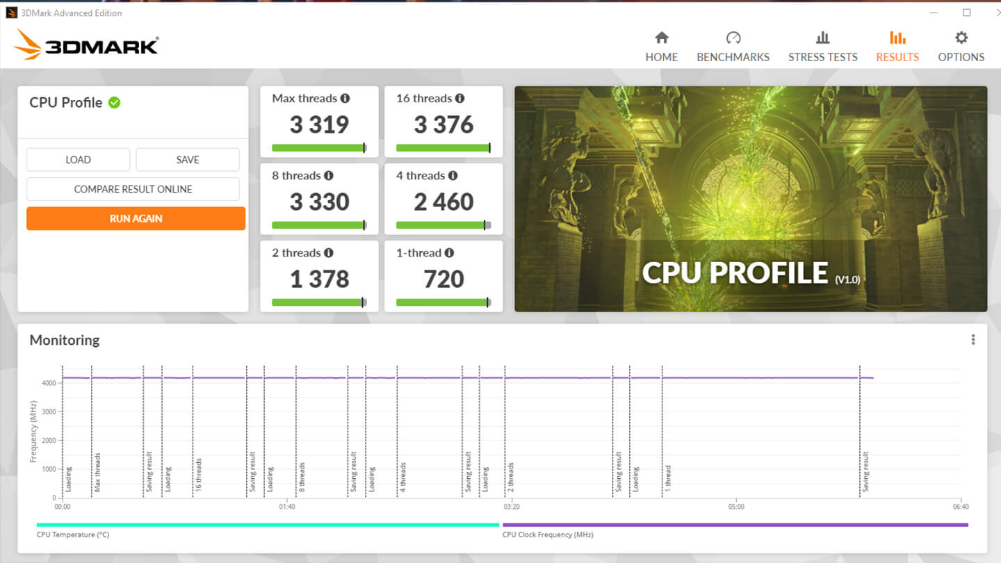Click the '2 threads' marker in chart
1001x563 pixels.
510,478
